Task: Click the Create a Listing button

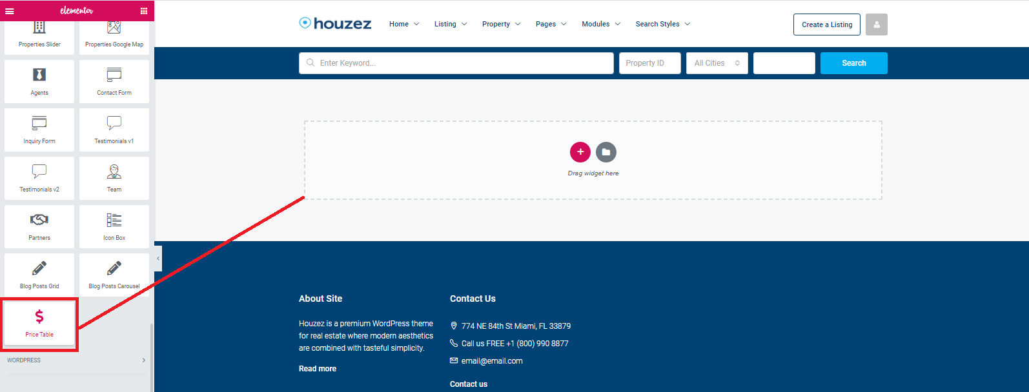Action: (x=827, y=24)
